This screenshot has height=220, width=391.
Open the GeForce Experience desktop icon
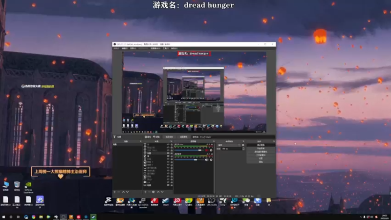coord(28,187)
